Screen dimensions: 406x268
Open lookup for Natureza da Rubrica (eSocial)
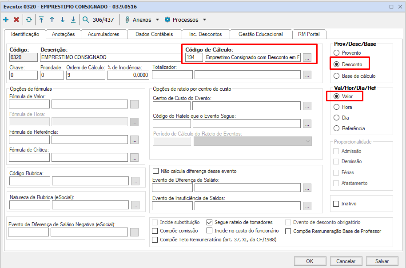[x=135, y=205]
